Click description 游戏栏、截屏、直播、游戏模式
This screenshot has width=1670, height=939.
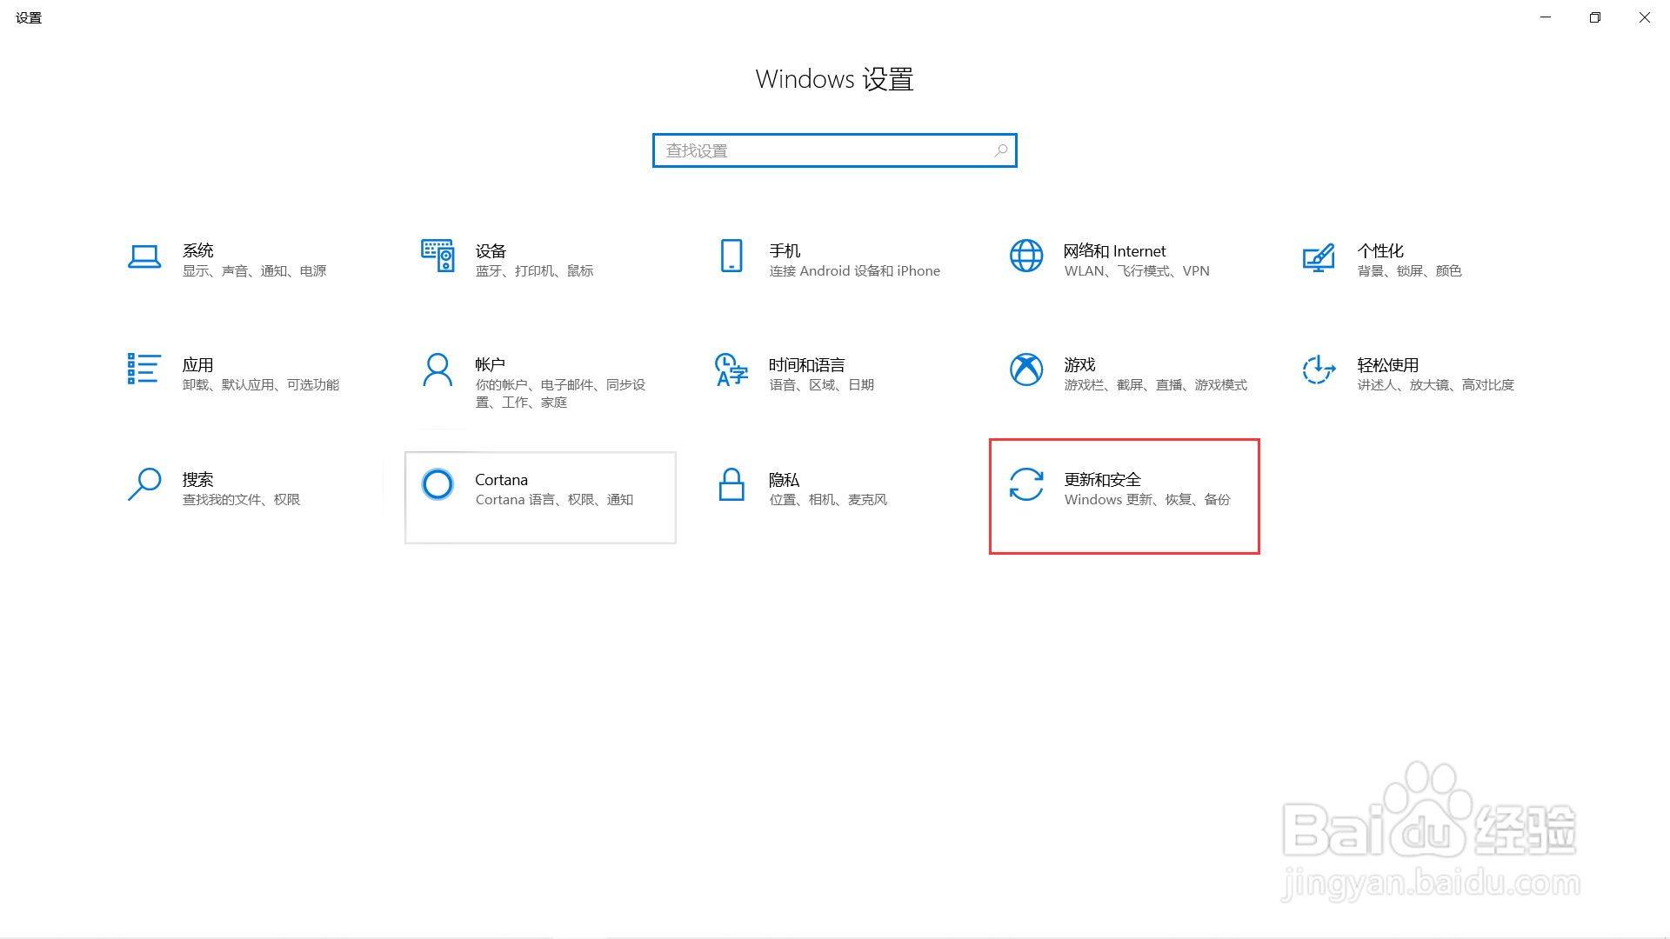coord(1155,385)
